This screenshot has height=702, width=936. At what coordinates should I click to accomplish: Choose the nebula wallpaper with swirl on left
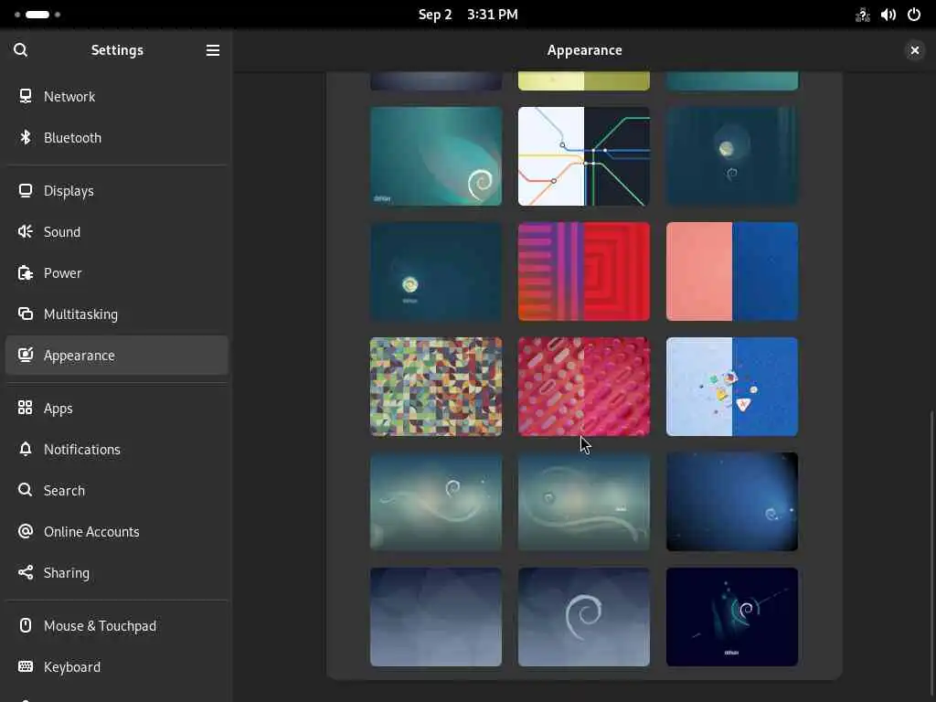click(584, 502)
